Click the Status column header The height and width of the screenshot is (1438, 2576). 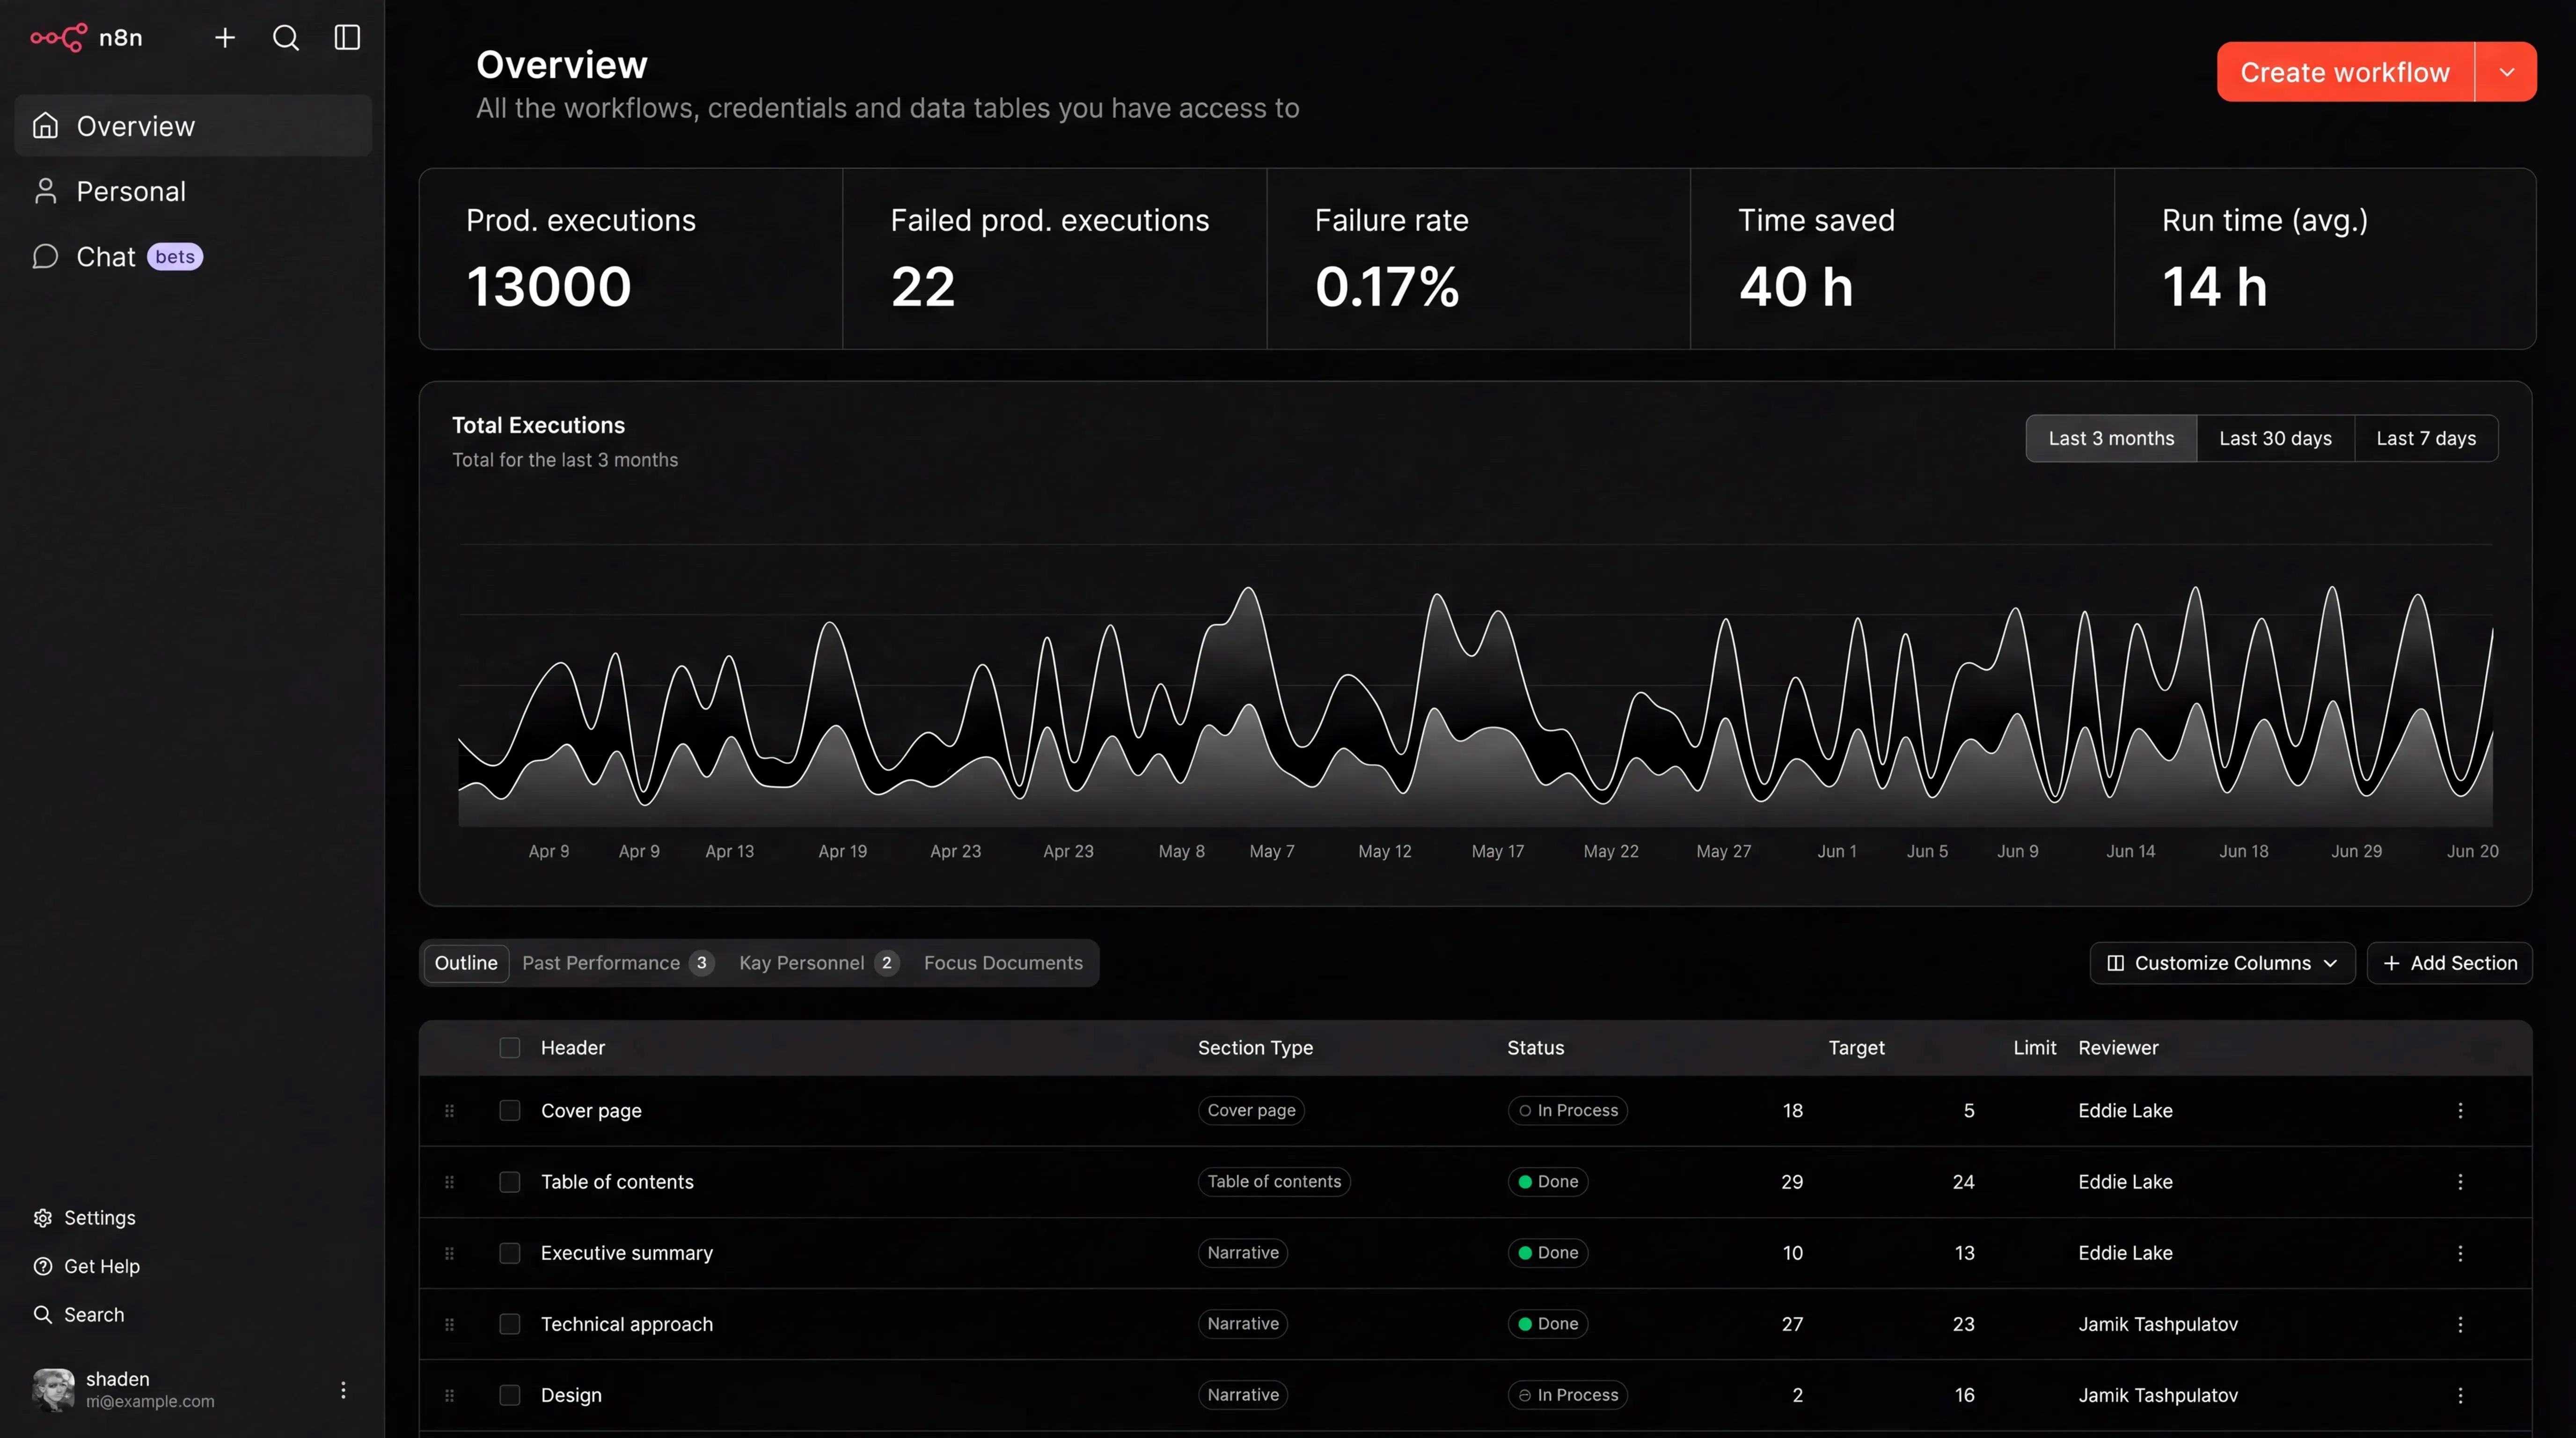pos(1535,1048)
